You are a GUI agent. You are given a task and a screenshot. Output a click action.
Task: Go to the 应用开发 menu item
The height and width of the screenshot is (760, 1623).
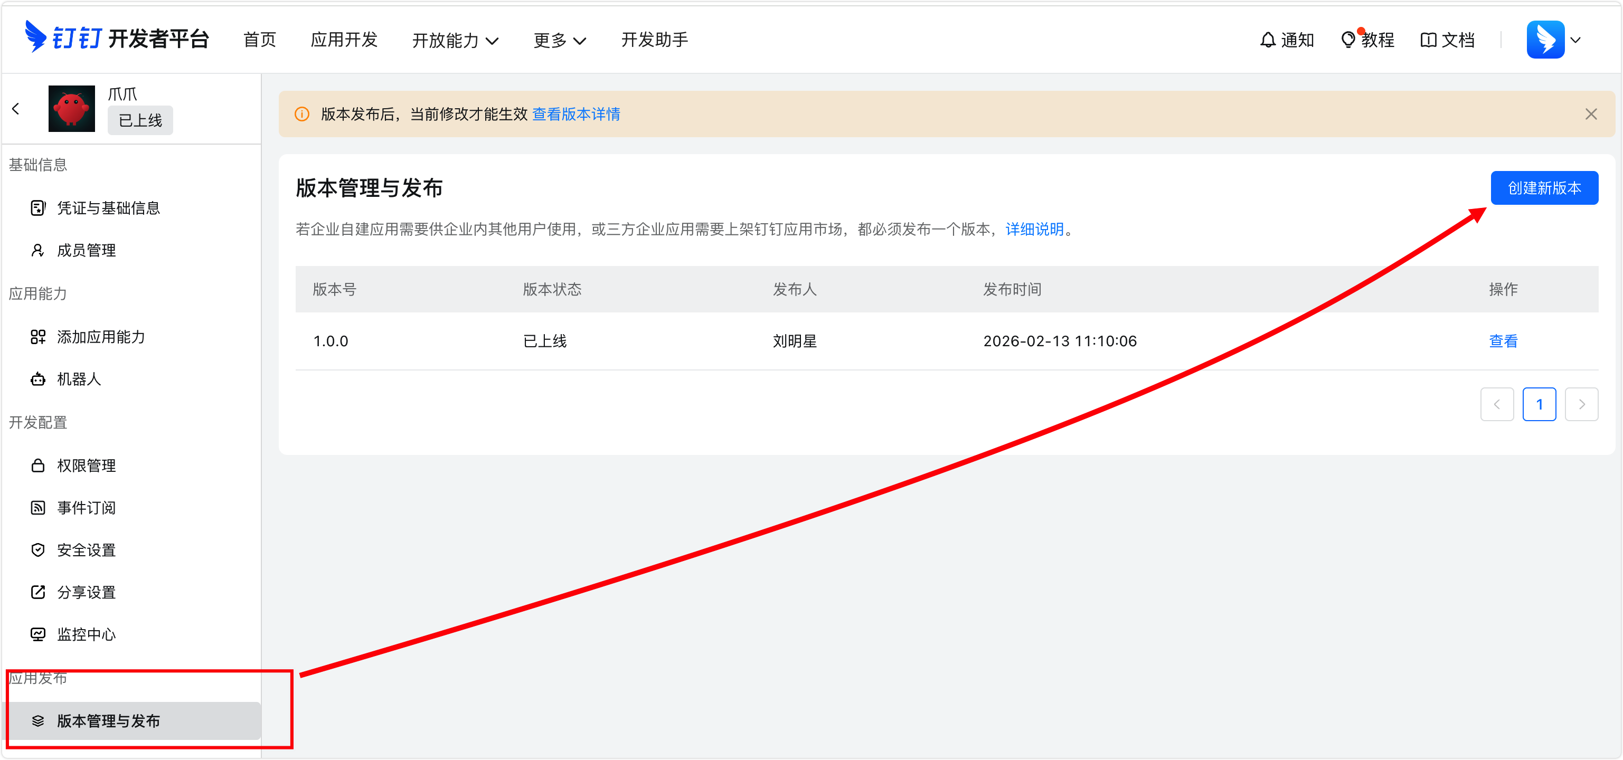click(x=344, y=40)
